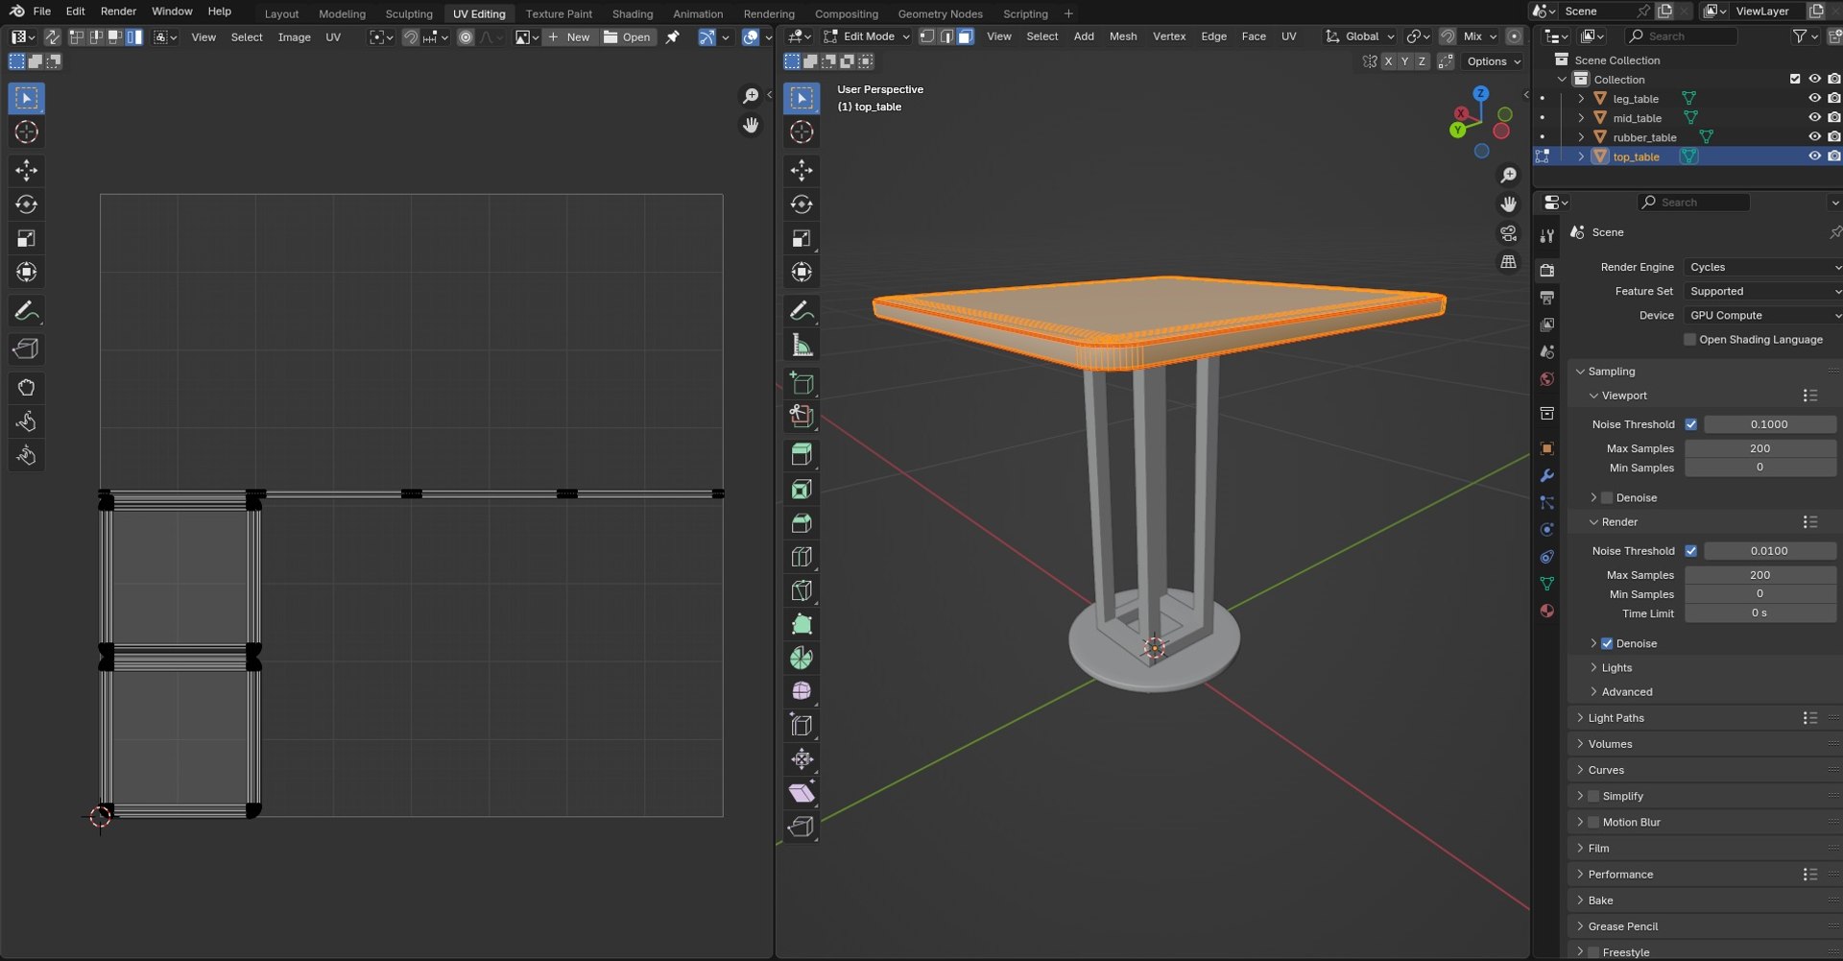
Task: Toggle render Noise Threshold checkbox
Action: click(x=1690, y=551)
